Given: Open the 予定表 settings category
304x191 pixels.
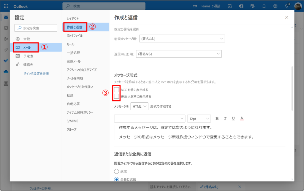Looking at the screenshot, I should (x=28, y=56).
